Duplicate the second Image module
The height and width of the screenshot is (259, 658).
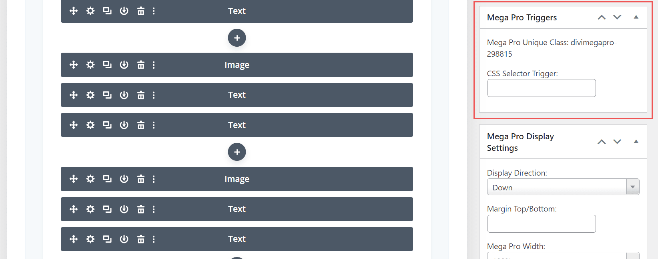[107, 179]
